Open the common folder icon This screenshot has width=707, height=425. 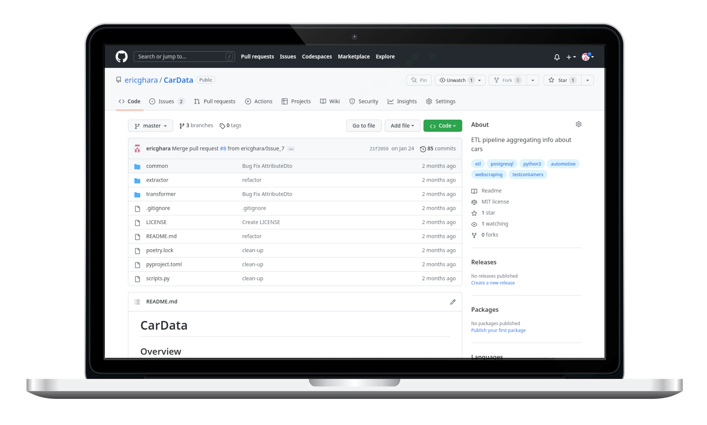137,166
